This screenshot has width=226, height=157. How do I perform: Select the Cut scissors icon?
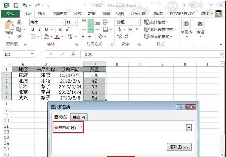[19, 22]
